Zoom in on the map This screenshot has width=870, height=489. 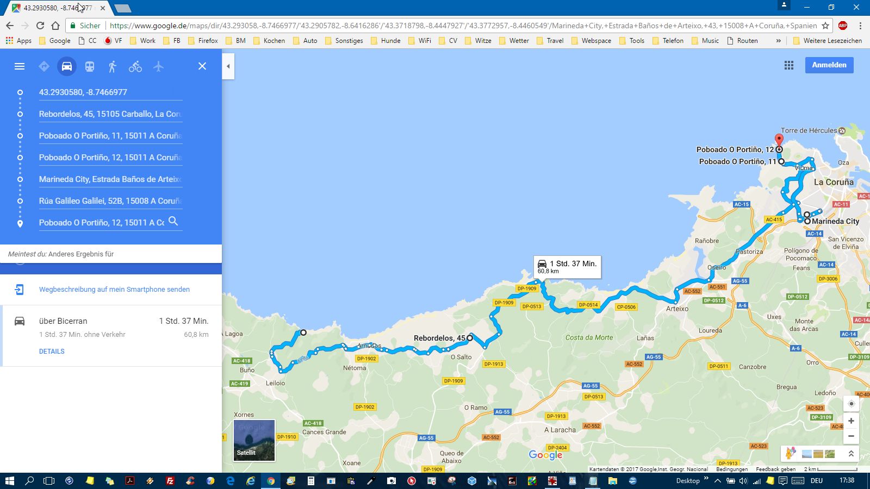coord(851,421)
